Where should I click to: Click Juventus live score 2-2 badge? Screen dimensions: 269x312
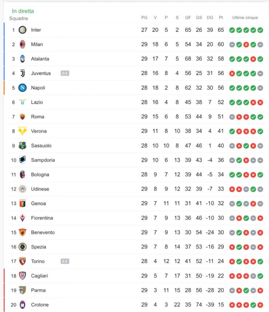(65, 73)
